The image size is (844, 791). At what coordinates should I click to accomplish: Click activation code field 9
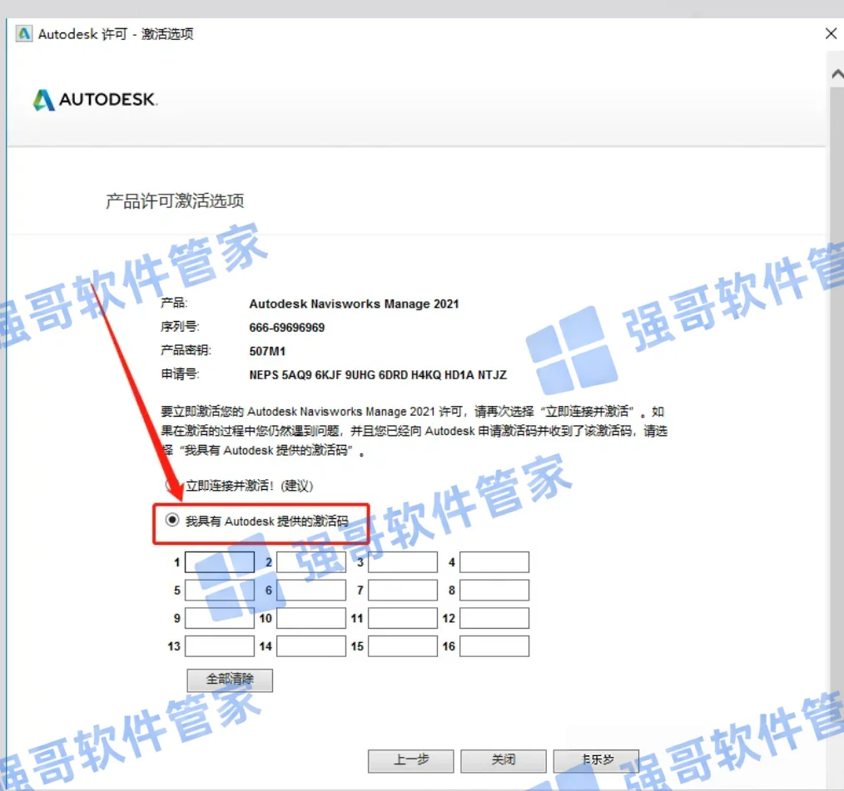(220, 618)
